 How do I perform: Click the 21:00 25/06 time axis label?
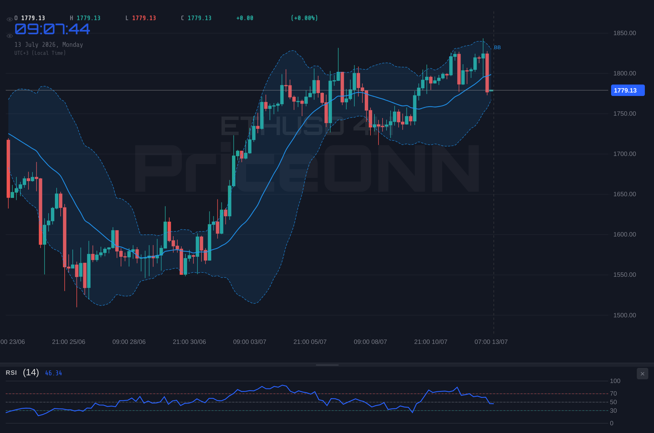69,342
